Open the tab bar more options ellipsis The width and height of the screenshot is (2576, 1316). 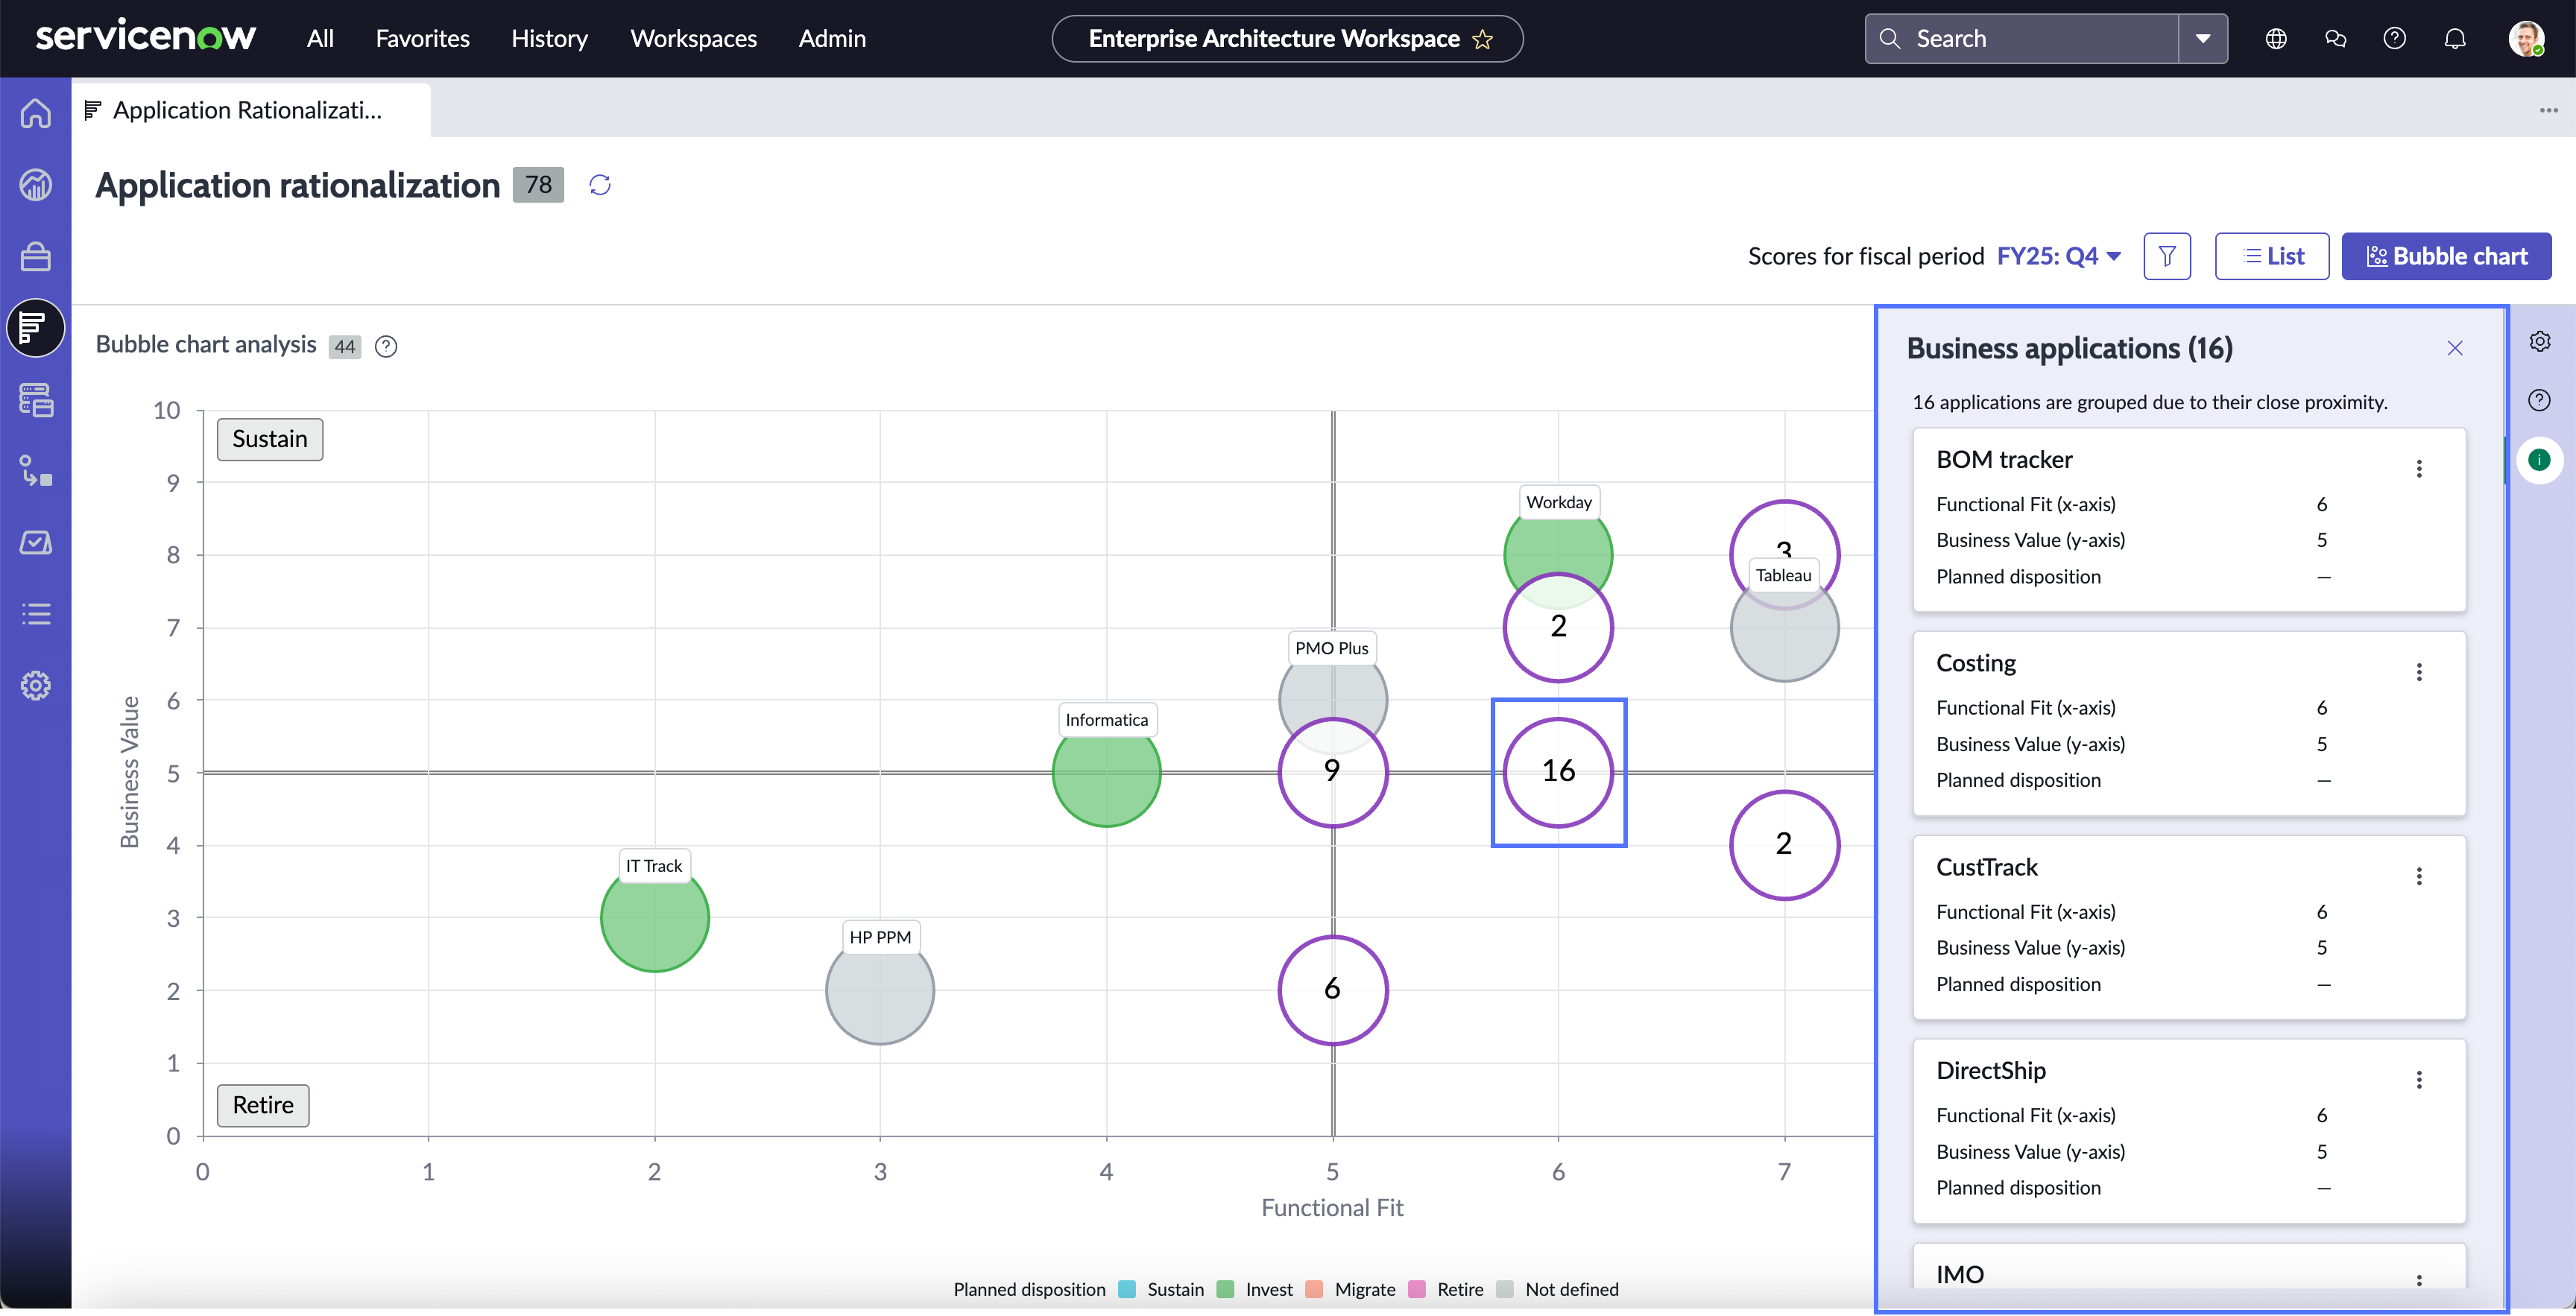point(2548,110)
